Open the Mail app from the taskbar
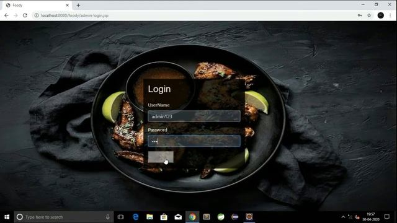The image size is (397, 223). (178, 217)
